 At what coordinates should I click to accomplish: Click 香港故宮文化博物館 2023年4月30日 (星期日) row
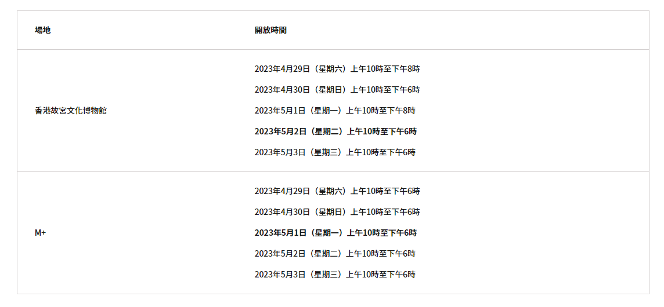click(x=337, y=90)
